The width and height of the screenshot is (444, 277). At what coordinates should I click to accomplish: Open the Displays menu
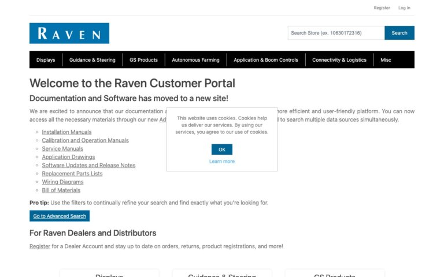coord(46,60)
